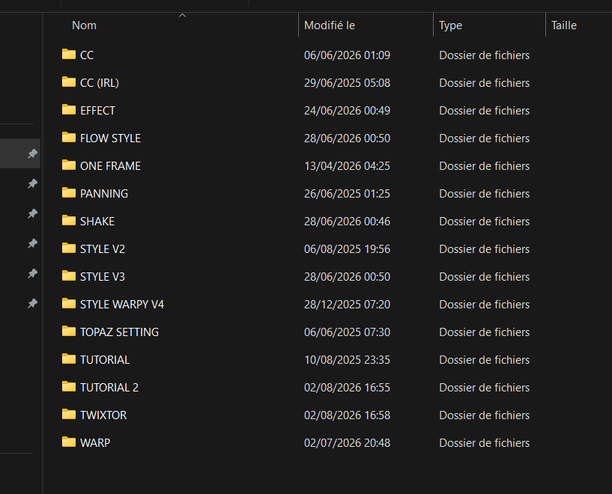The height and width of the screenshot is (494, 612).
Task: Select the WARP folder icon
Action: pos(69,442)
